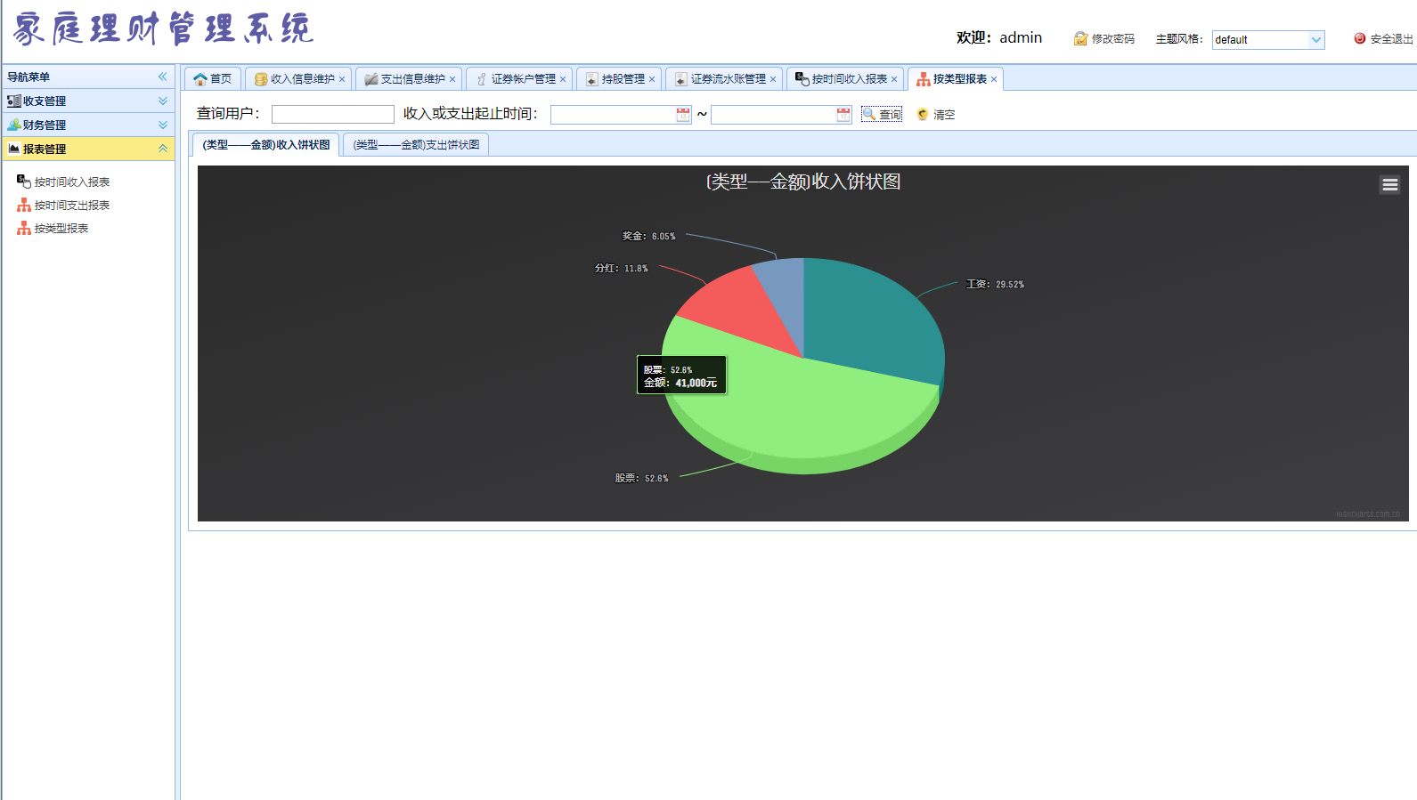
Task: Click the 按时间支出报表 tree icon
Action: (24, 205)
